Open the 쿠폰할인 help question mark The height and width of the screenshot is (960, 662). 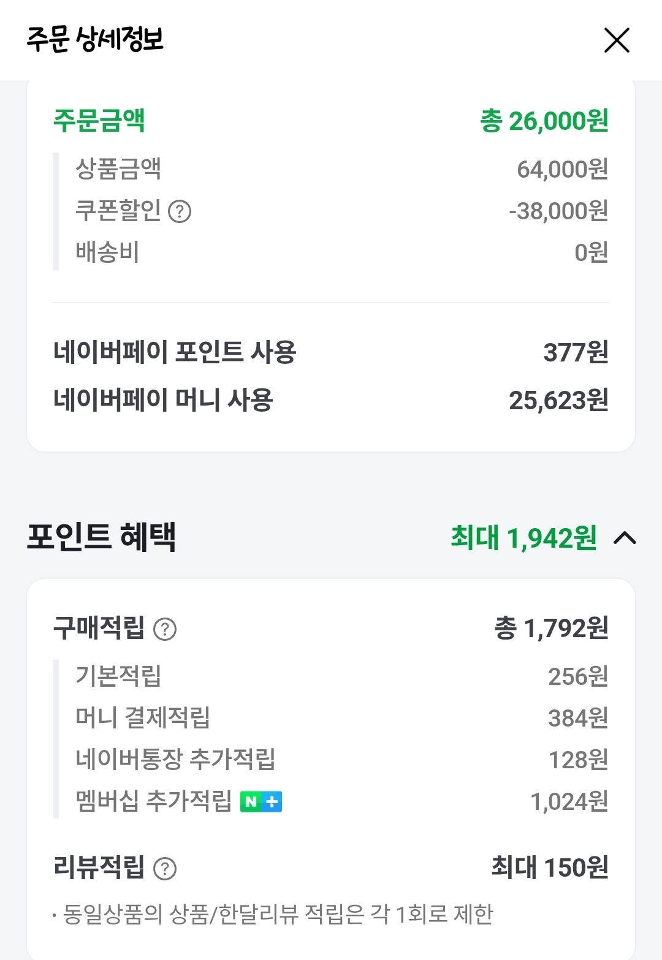click(180, 211)
